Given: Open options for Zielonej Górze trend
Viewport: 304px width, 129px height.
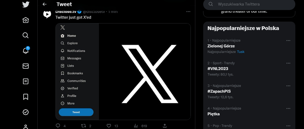Looking at the screenshot, I should tap(288, 41).
